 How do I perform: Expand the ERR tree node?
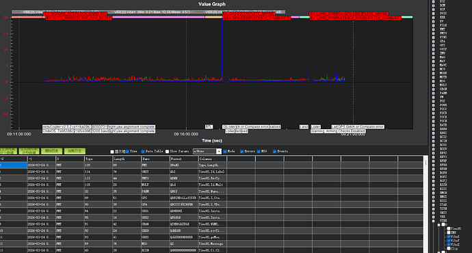433,17
